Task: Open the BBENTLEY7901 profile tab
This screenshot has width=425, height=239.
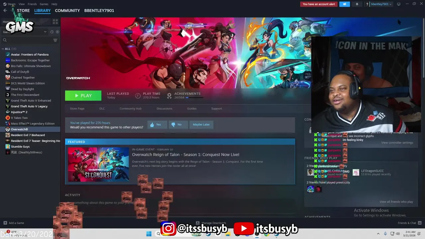Action: 99,11
